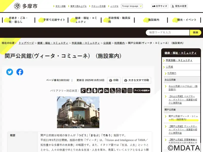Click the ostomate facility icon
The width and height of the screenshot is (203, 152).
(89, 90)
